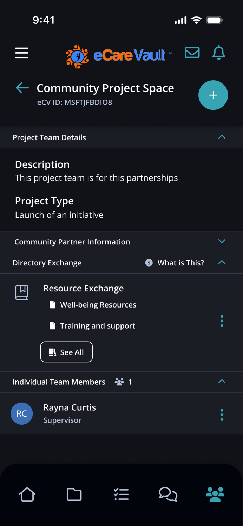
Task: Click the back arrow to leave the project space
Action: 22,88
